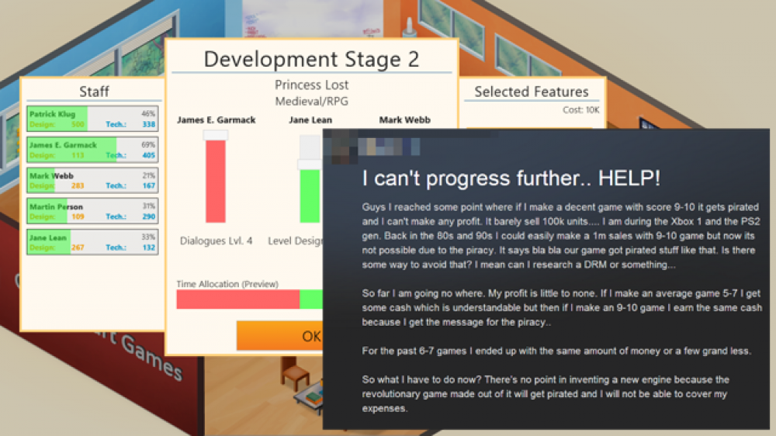Click the James E. Garmack column name
This screenshot has width=776, height=436.
tap(217, 119)
